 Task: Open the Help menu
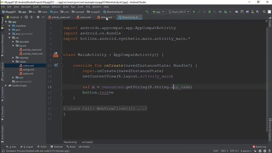[x=106, y=7]
